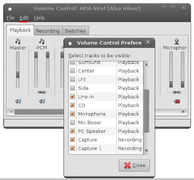Uncheck the Capture track checkbox

click(73, 140)
